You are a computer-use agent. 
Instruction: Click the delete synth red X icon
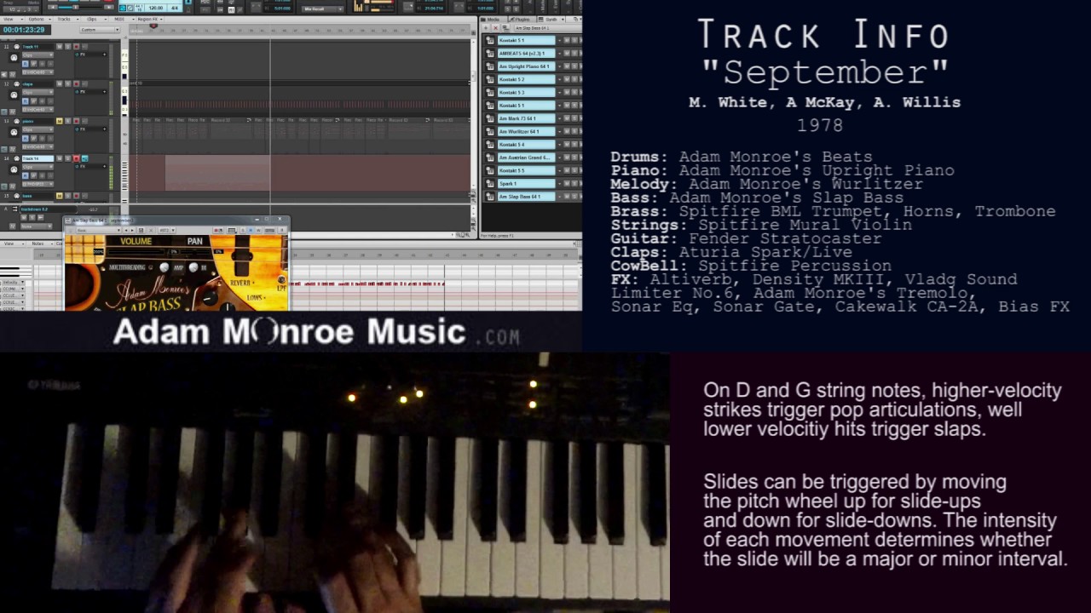pos(495,27)
